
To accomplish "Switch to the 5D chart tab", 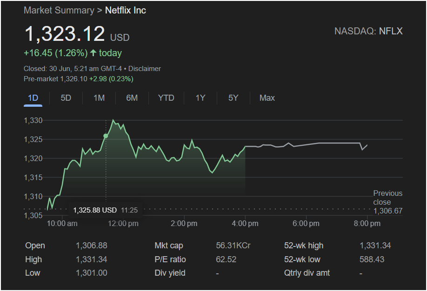I will pyautogui.click(x=66, y=98).
